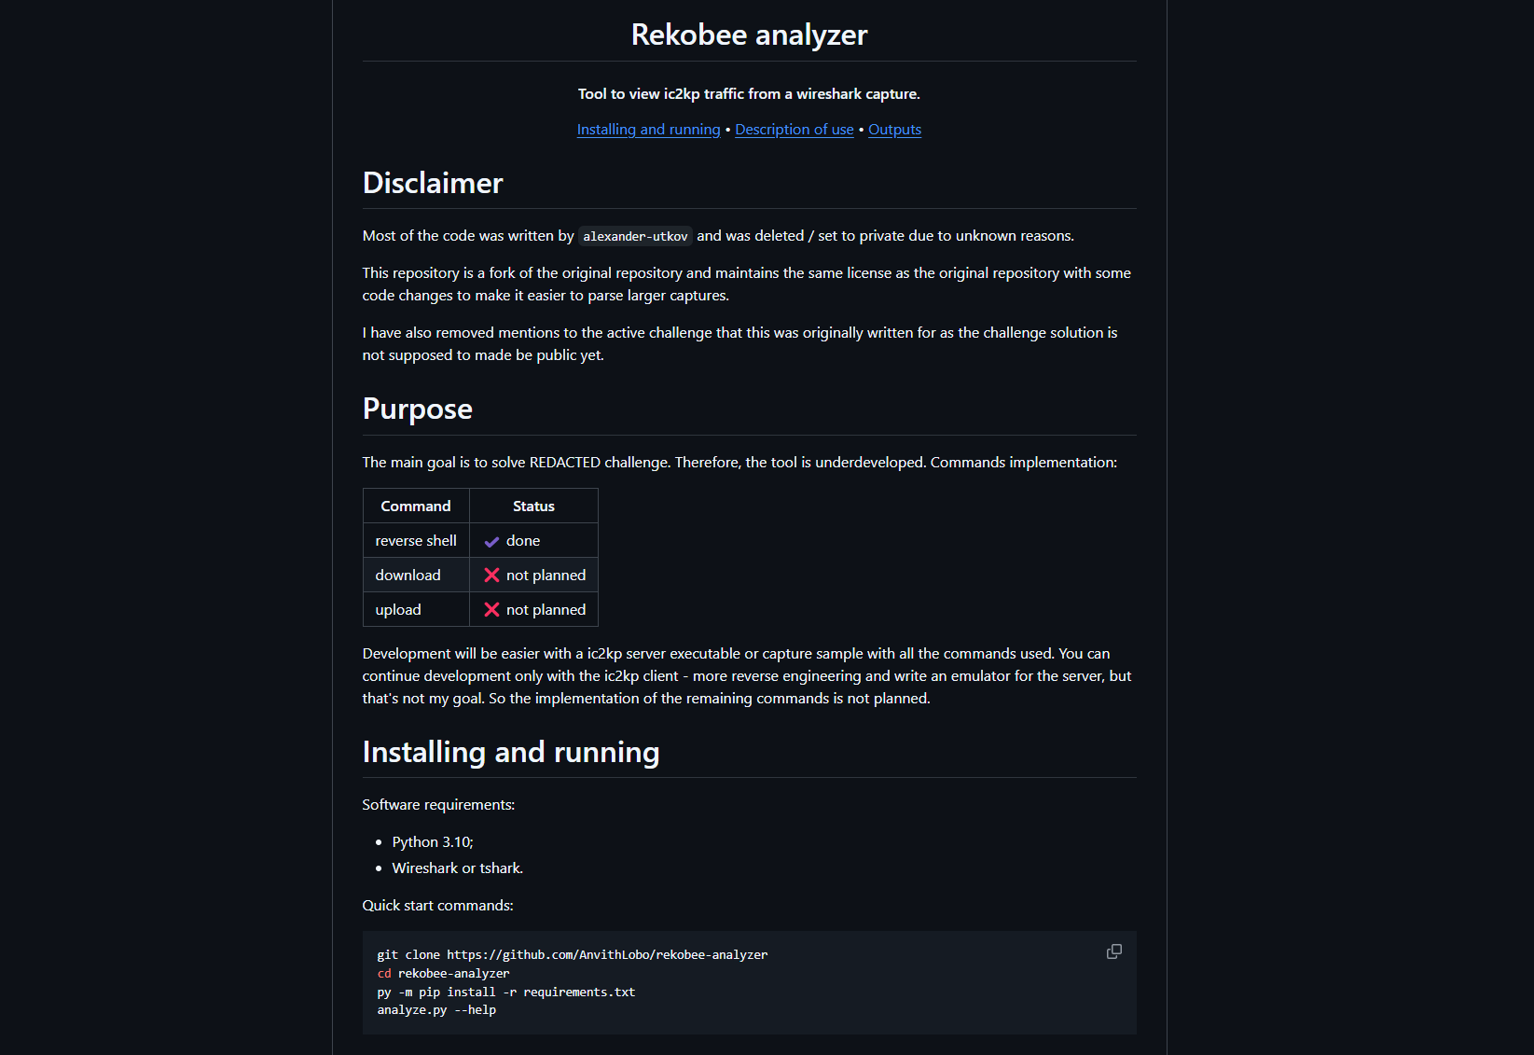Click the GitHub repository URL in the code block
1534x1055 pixels.
coord(607,954)
